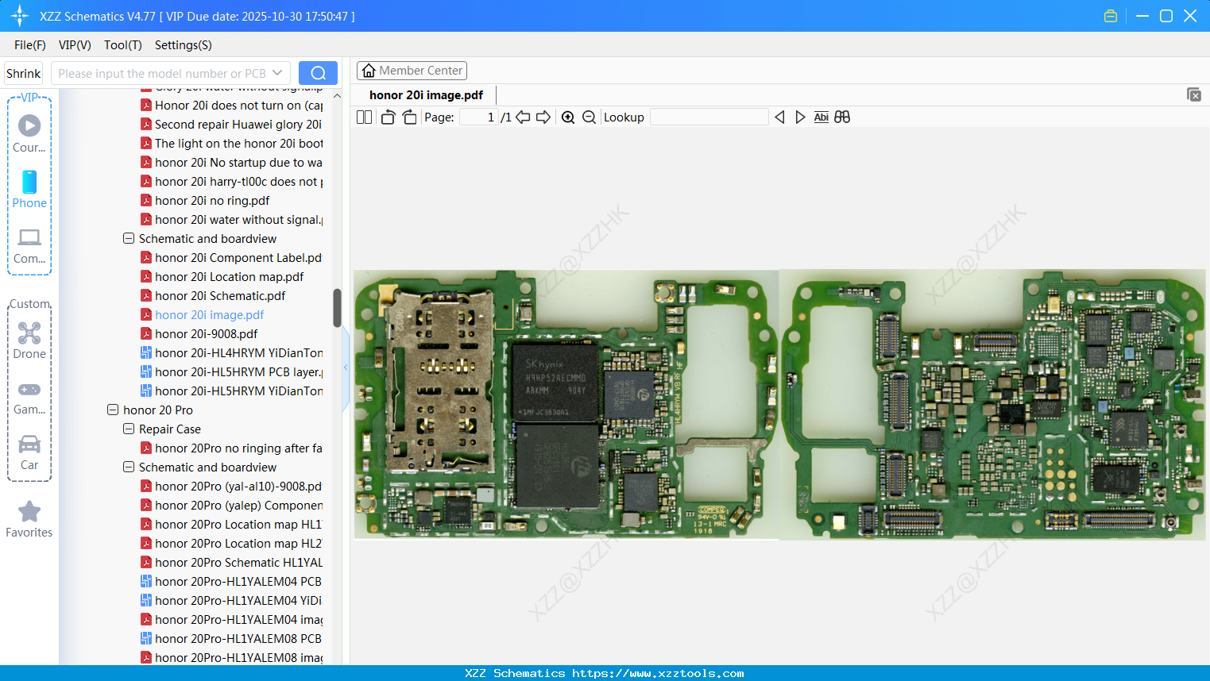This screenshot has width=1210, height=681.
Task: Click the binoculars search icon
Action: coord(842,117)
